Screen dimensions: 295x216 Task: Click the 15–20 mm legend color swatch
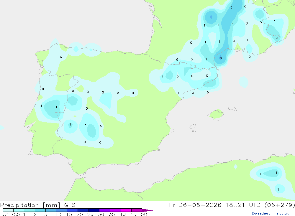click(x=73, y=210)
